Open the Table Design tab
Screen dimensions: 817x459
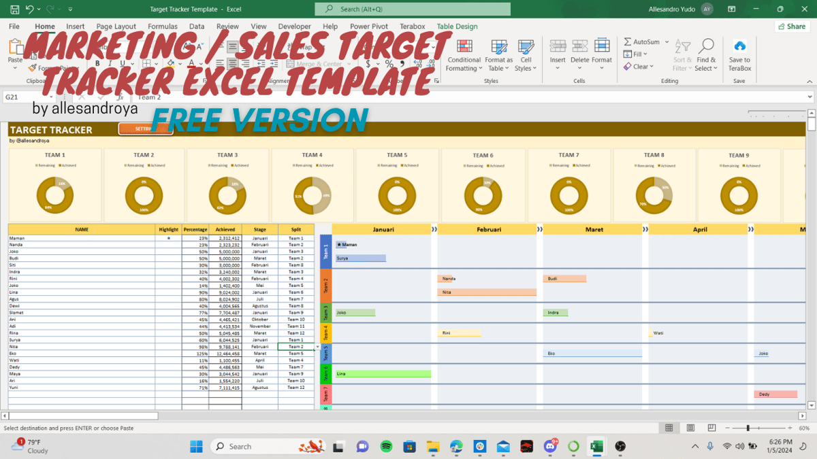(x=457, y=27)
